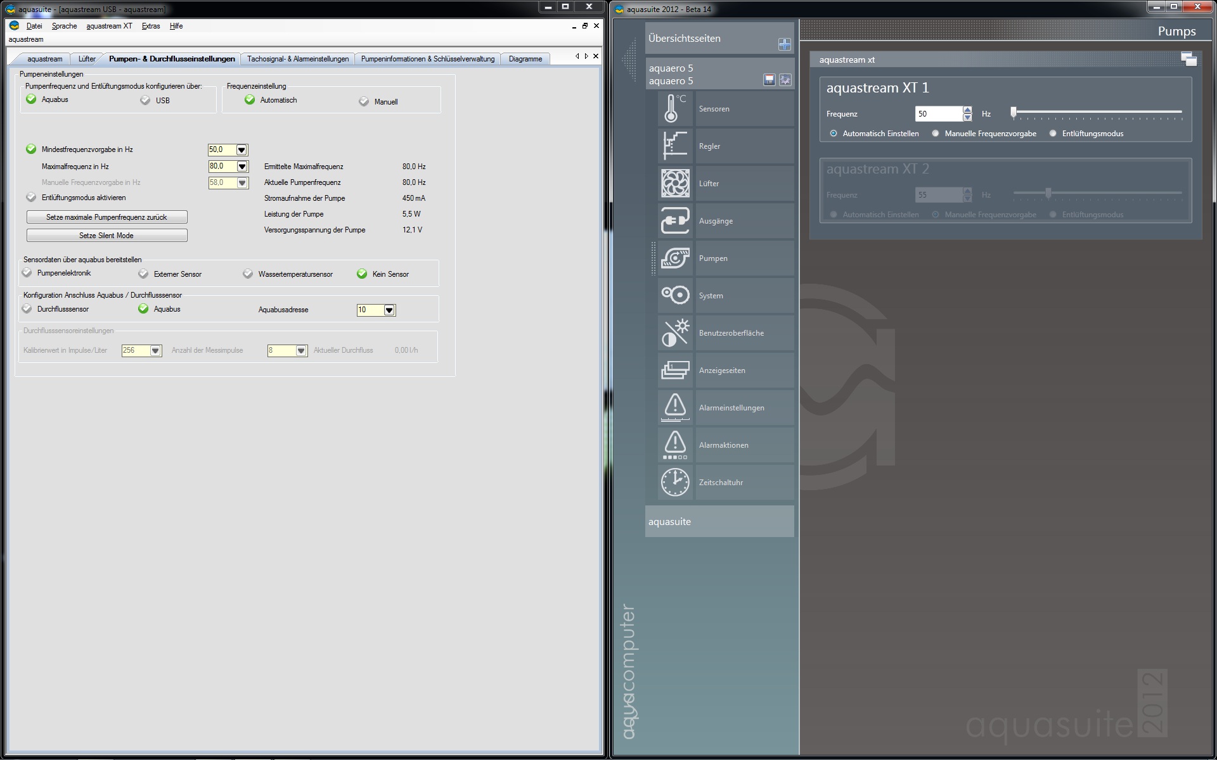Click Setze Silent Mode button

106,236
